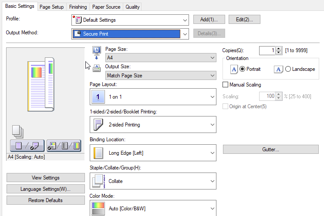
Task: Open the Gutter... settings button
Action: point(271,150)
